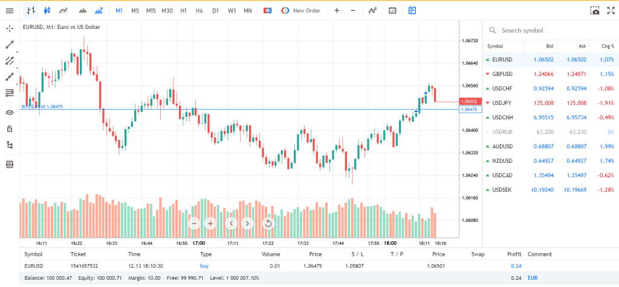
Task: Click the red 1.06502 current price tag
Action: click(470, 101)
